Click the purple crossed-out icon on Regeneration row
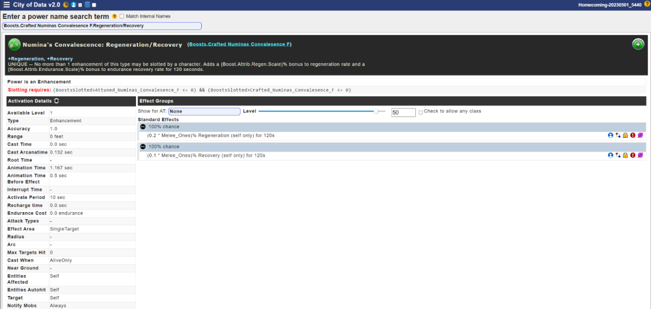The image size is (651, 309). (x=641, y=135)
